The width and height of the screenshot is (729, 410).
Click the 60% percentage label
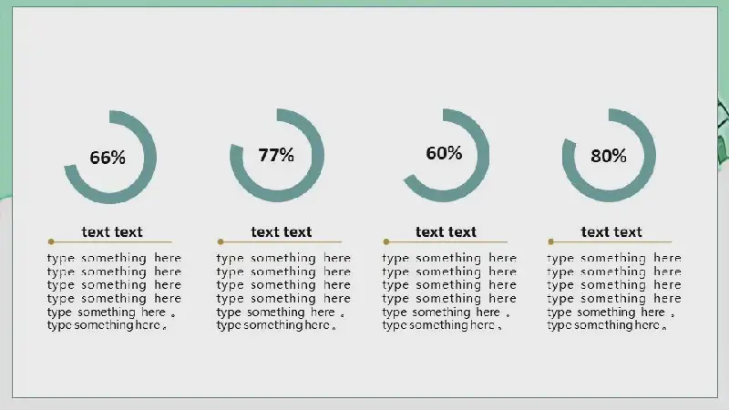click(x=444, y=153)
